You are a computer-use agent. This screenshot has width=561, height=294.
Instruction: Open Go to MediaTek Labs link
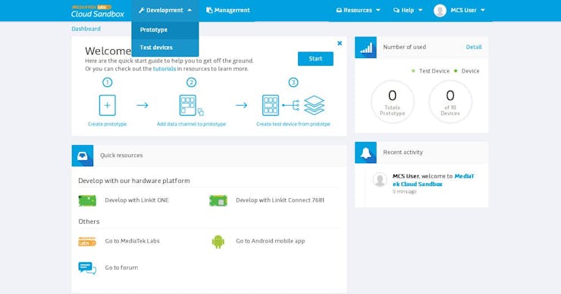tap(133, 241)
